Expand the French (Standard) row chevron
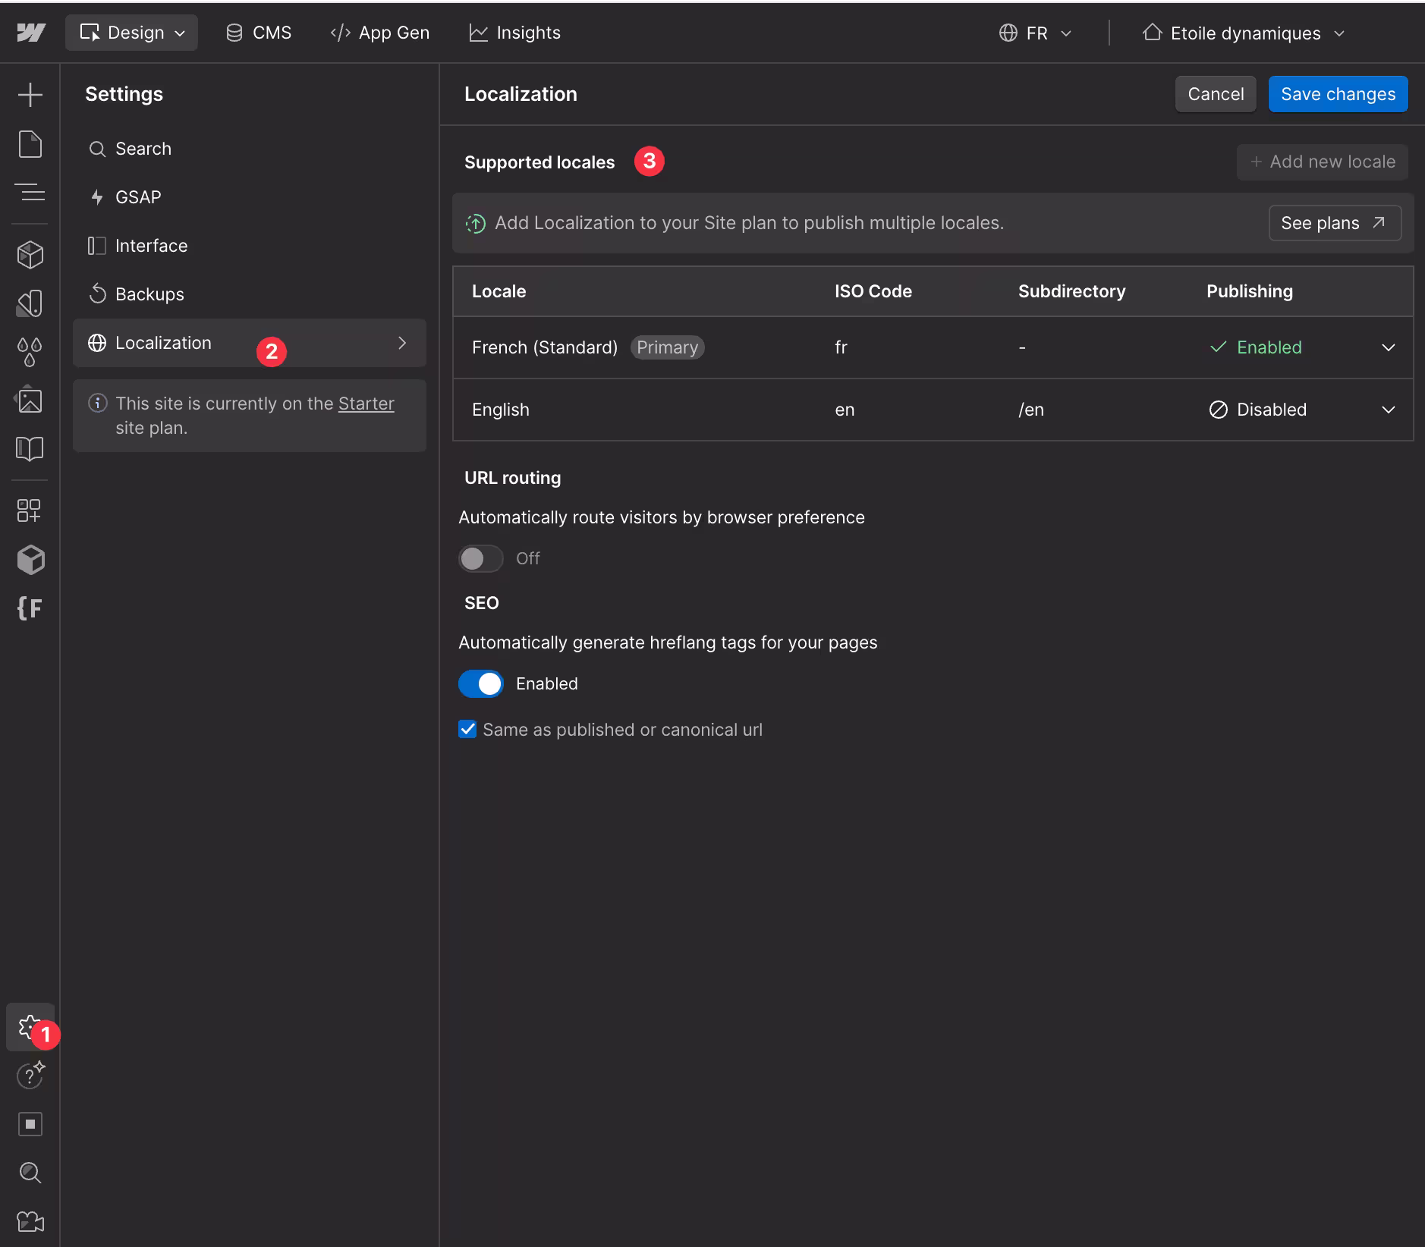Viewport: 1425px width, 1247px height. [x=1388, y=347]
